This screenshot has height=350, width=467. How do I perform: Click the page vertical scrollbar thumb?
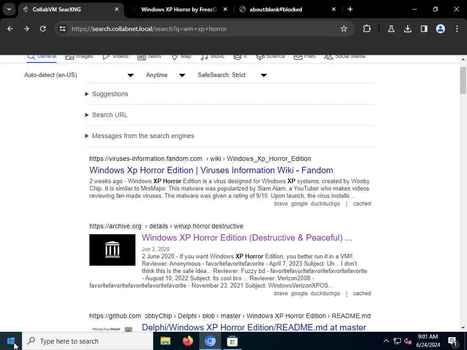pos(463,80)
